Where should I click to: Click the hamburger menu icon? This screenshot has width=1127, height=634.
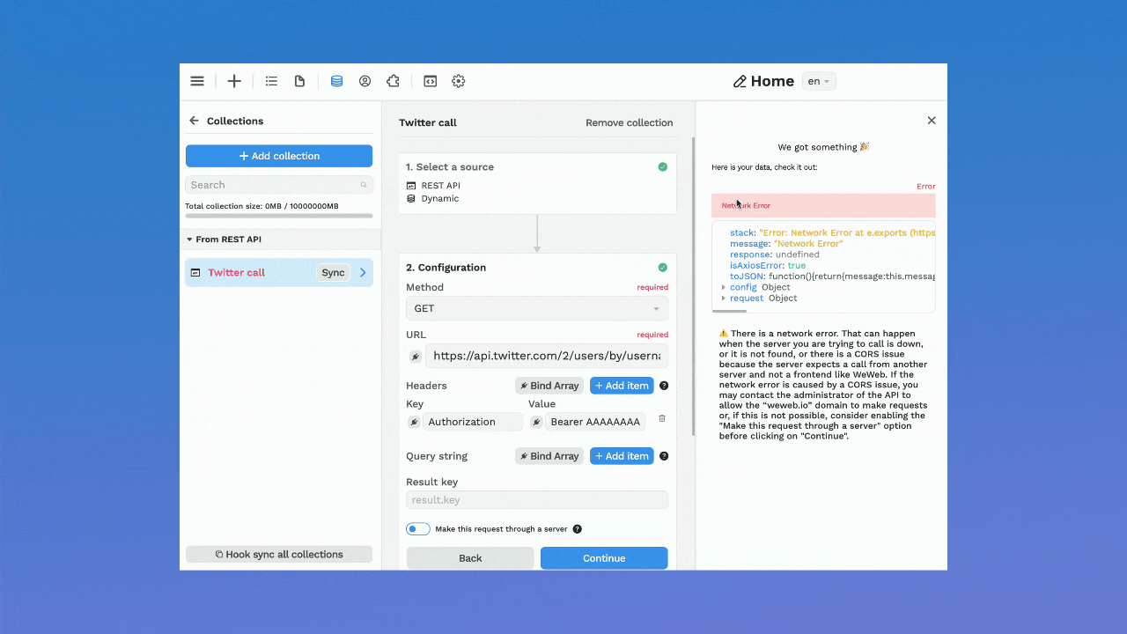(x=197, y=80)
